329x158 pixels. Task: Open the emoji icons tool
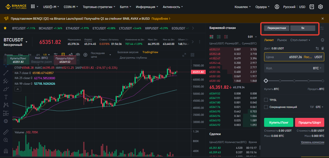coord(6,121)
